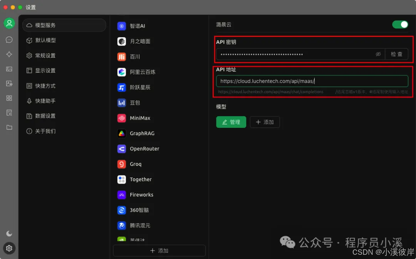Image resolution: width=416 pixels, height=259 pixels.
Task: Show API key with eye icon
Action: [x=378, y=54]
